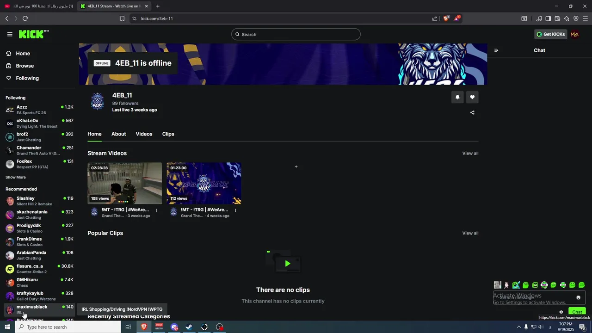Image resolution: width=592 pixels, height=333 pixels.
Task: Open Brave Shields icon in address bar
Action: (x=446, y=18)
